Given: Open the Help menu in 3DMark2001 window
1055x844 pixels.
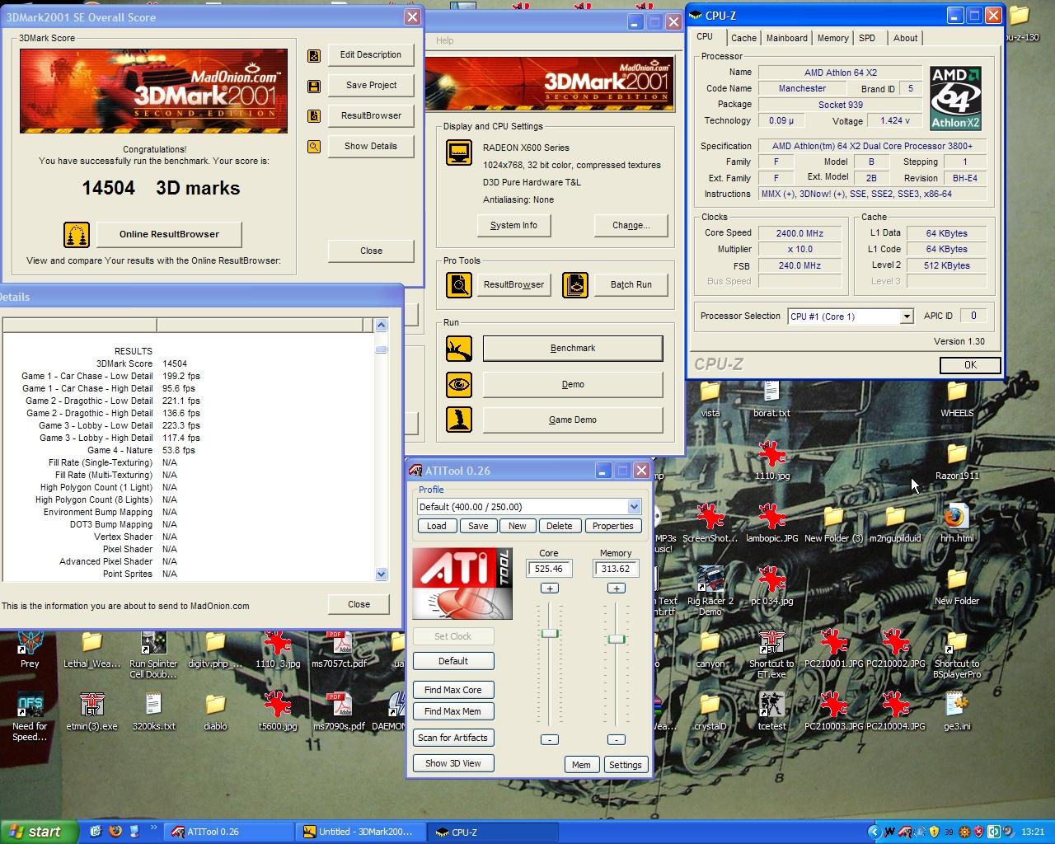Looking at the screenshot, I should point(444,40).
